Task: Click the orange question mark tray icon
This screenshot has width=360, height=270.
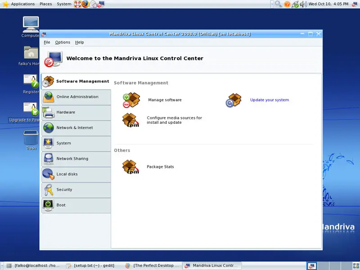Action: (x=287, y=4)
